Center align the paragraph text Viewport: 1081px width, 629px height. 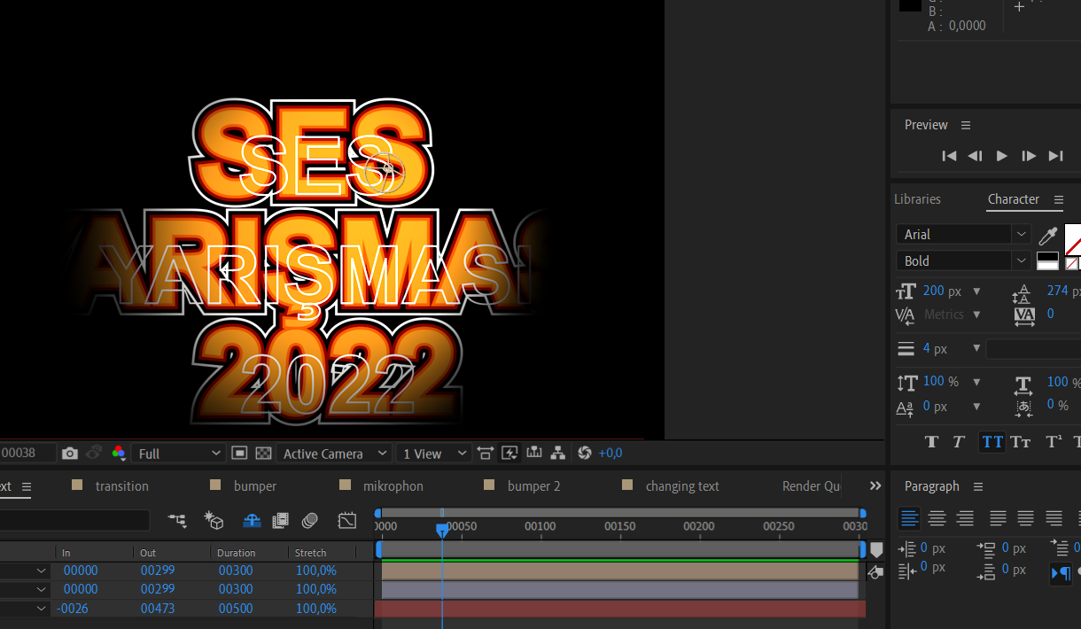937,518
